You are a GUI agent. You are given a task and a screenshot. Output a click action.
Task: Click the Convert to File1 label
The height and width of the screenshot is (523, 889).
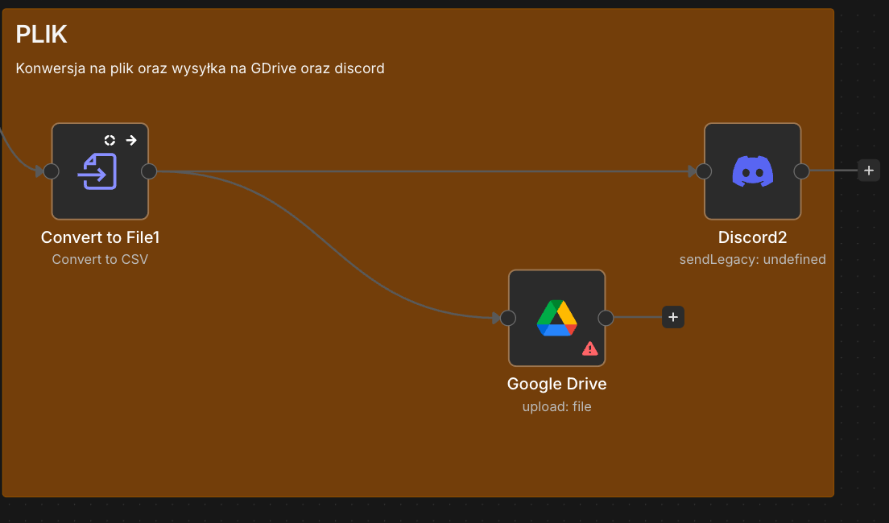click(101, 237)
